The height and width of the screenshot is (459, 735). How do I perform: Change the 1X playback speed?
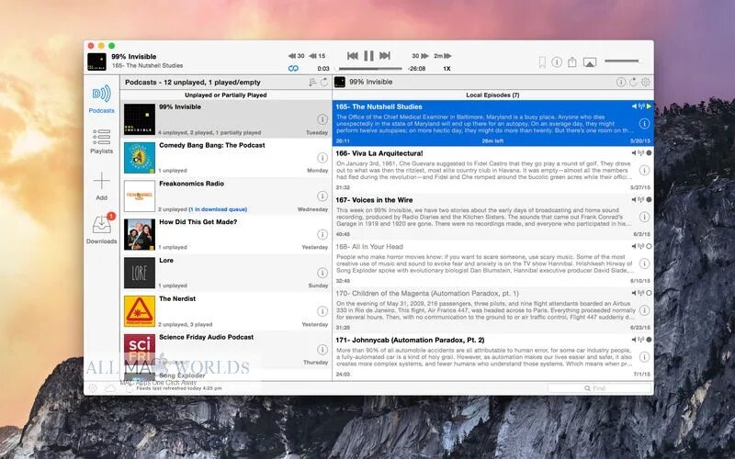pyautogui.click(x=447, y=68)
